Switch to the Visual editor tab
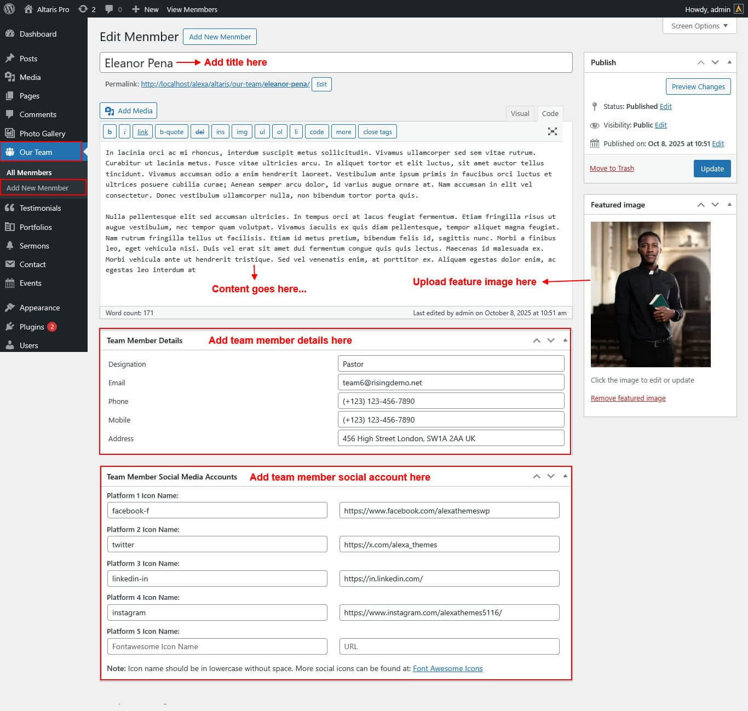 tap(520, 113)
